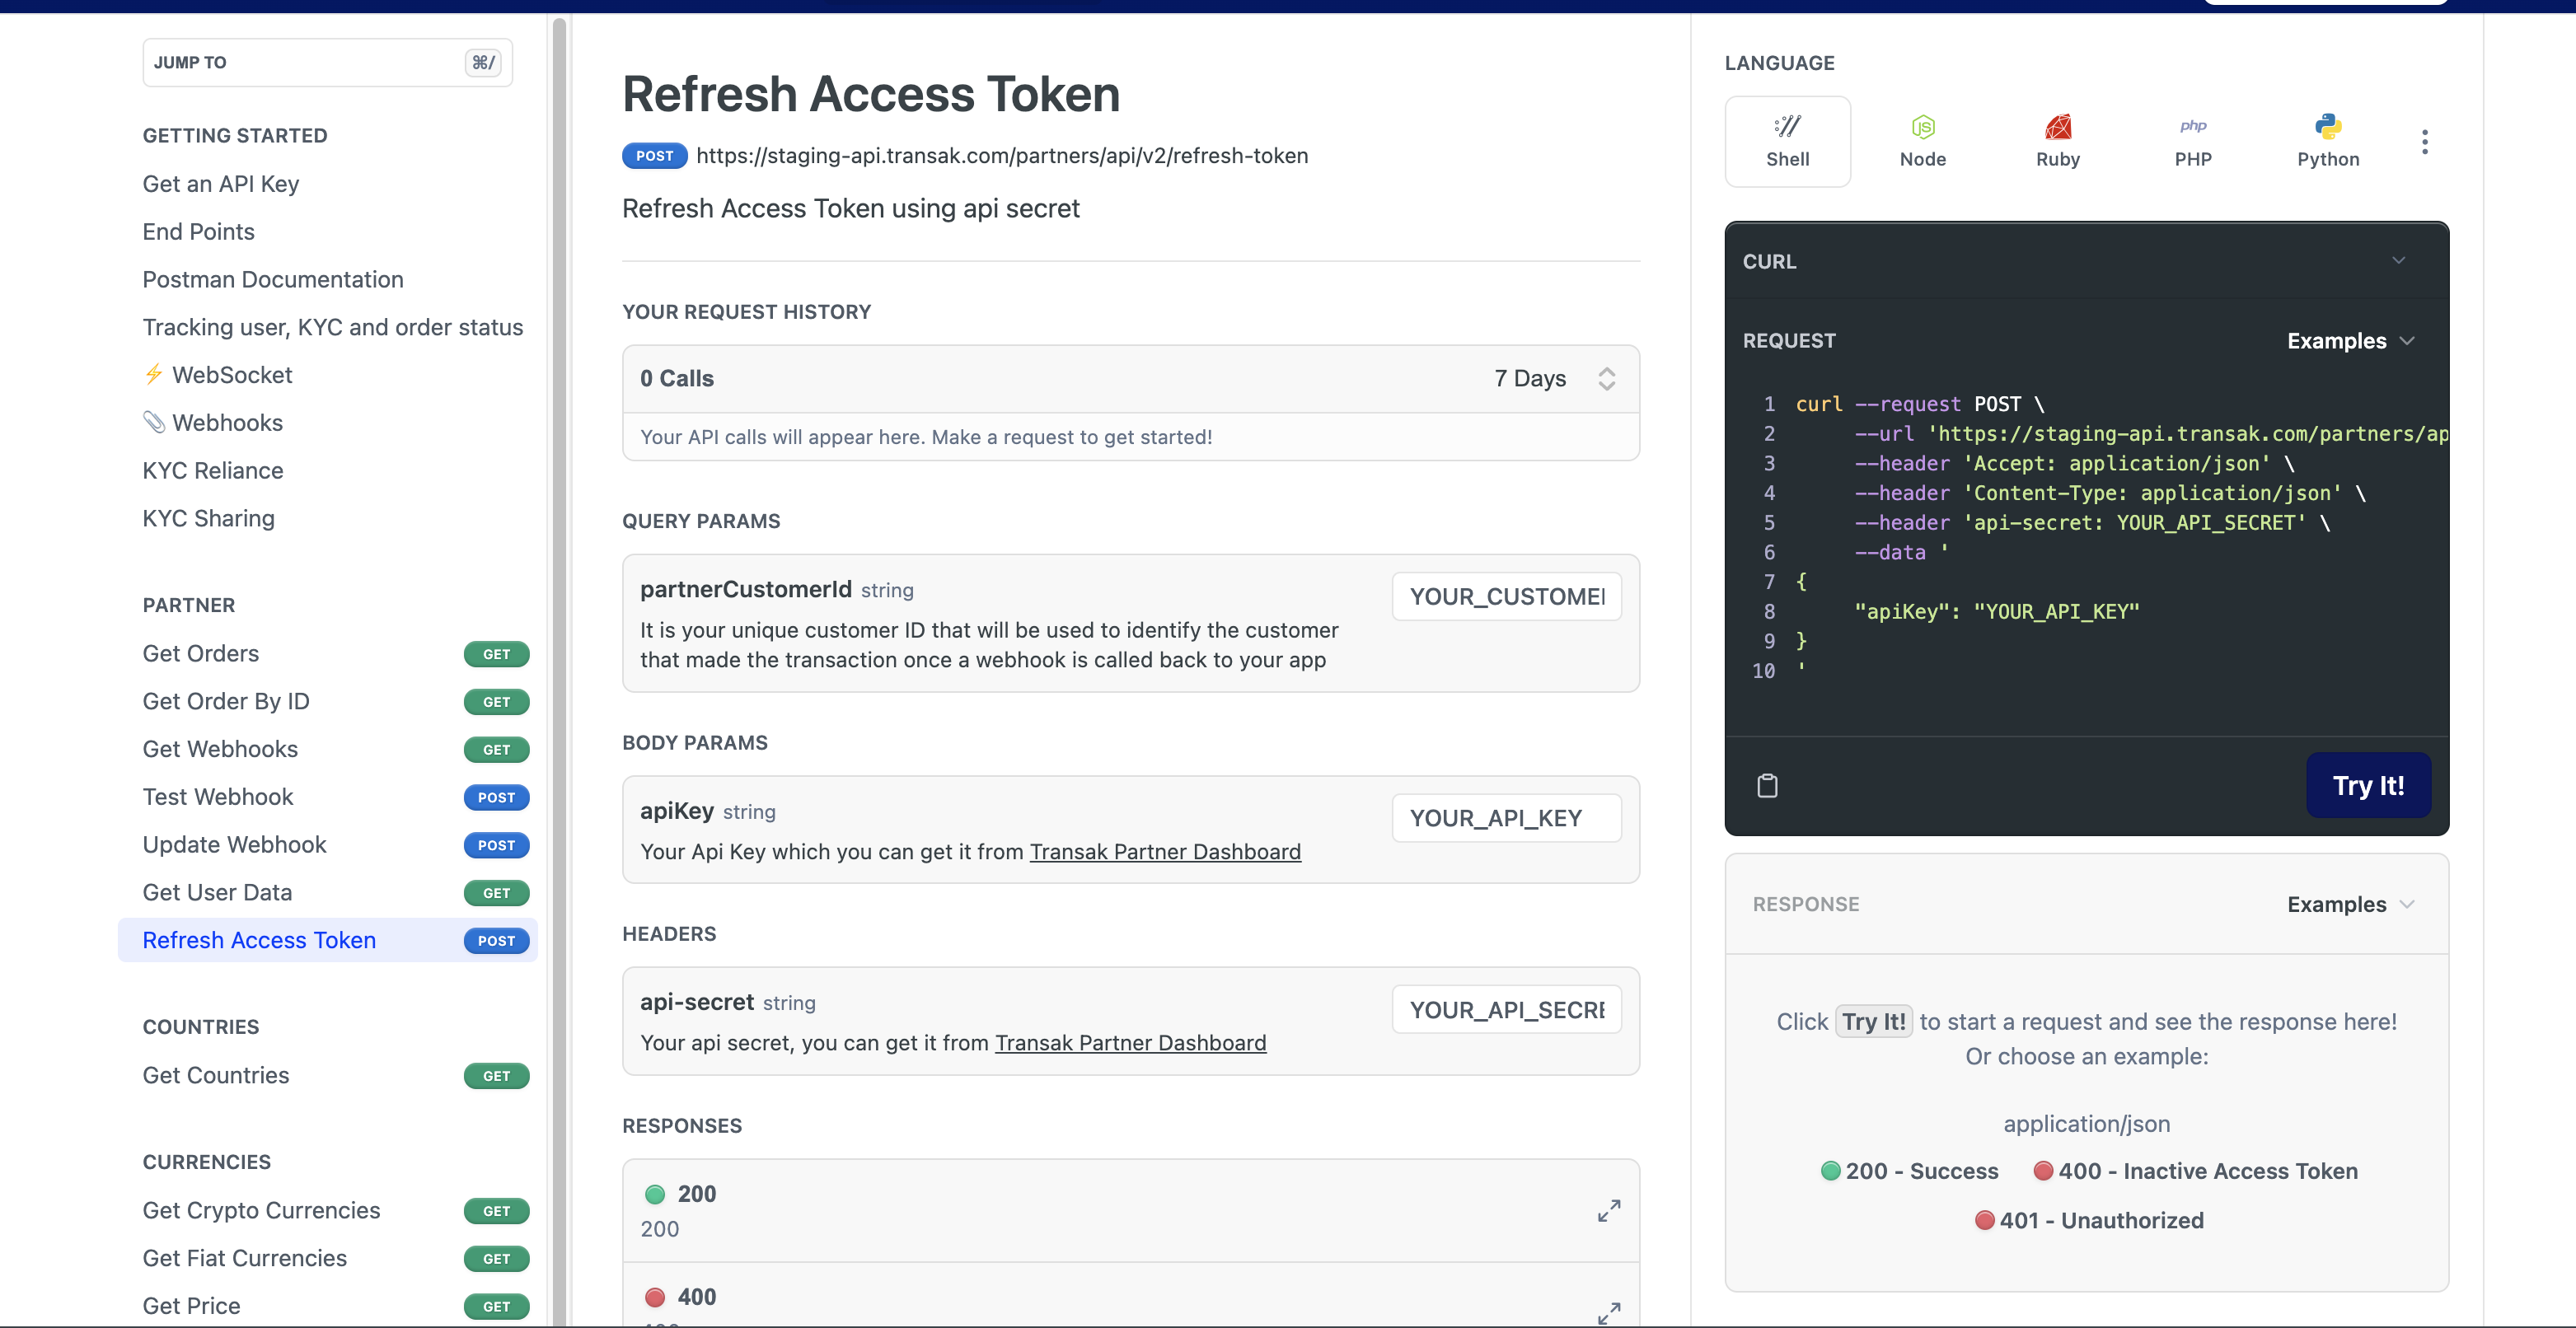Open the Request Examples dropdown

(2350, 341)
